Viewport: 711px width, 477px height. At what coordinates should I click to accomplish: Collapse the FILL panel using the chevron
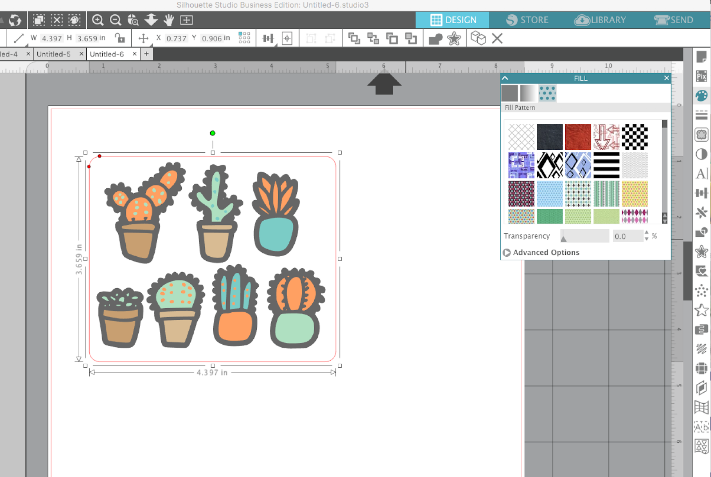click(505, 78)
